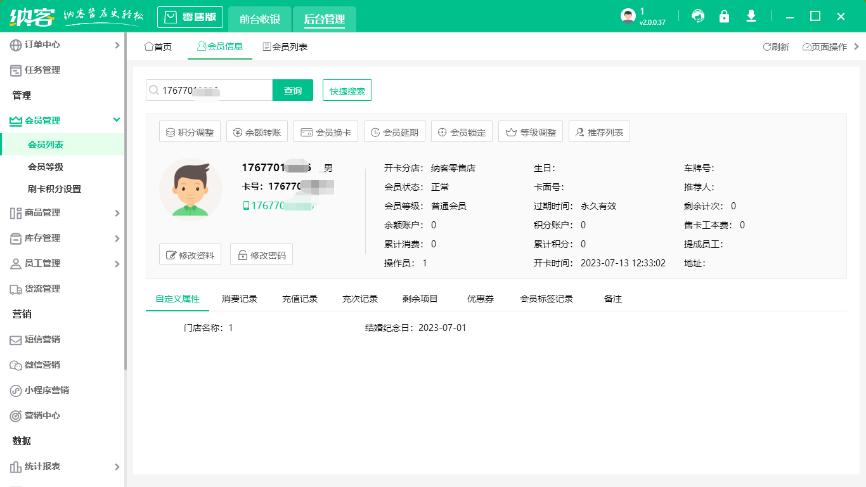Expand the 员工管理 submenu
Image resolution: width=866 pixels, height=487 pixels.
(x=44, y=264)
